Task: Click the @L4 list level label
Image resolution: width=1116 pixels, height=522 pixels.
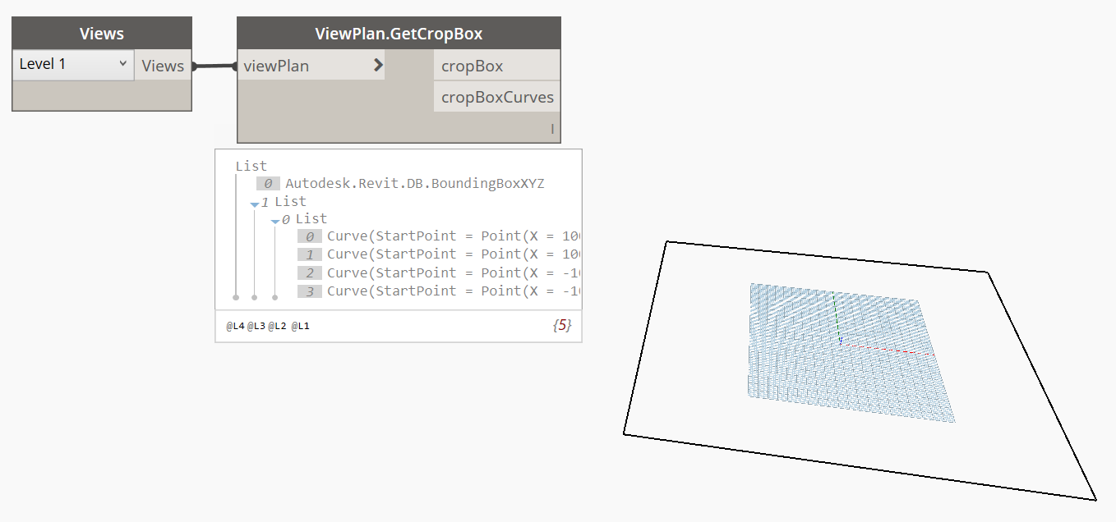Action: tap(235, 327)
